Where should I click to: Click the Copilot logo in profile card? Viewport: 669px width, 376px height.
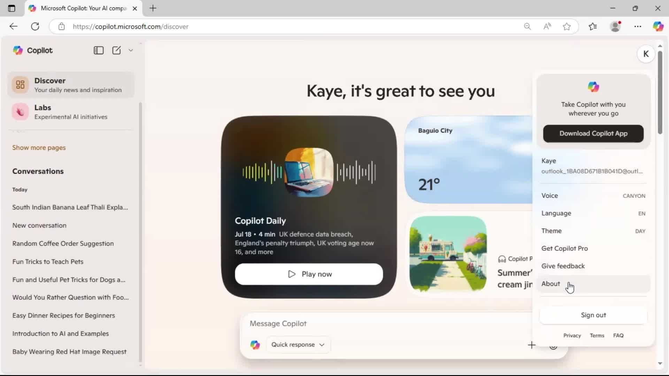click(593, 87)
